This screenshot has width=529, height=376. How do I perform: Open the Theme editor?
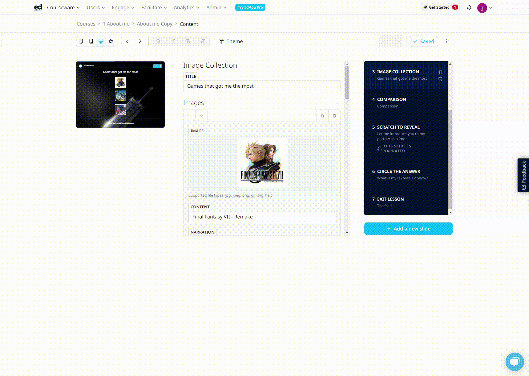(231, 41)
